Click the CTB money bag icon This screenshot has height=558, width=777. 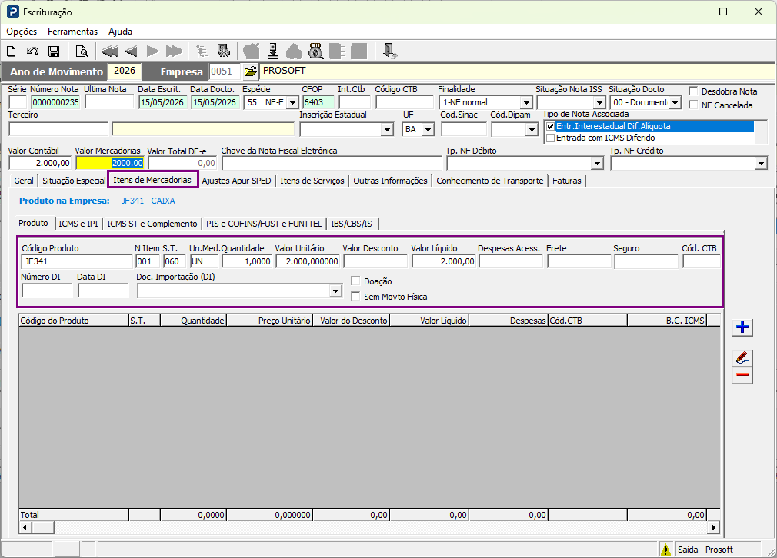point(315,51)
